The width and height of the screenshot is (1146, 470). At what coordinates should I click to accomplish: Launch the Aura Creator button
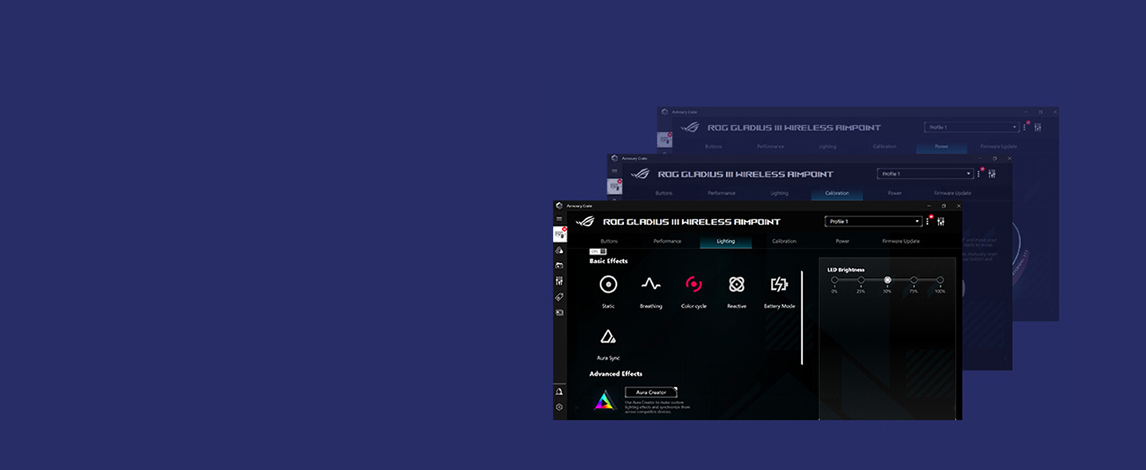[x=651, y=392]
